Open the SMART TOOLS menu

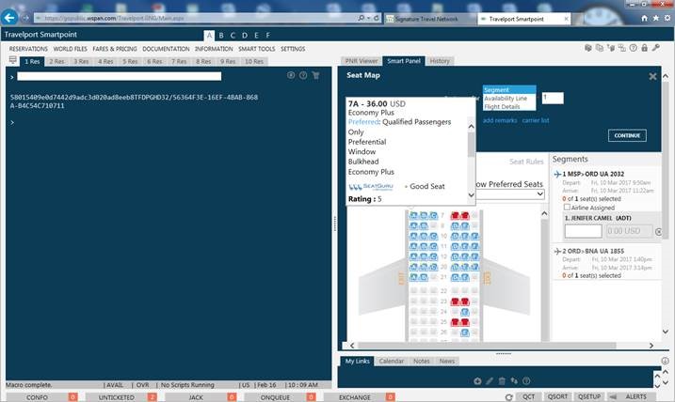(257, 49)
